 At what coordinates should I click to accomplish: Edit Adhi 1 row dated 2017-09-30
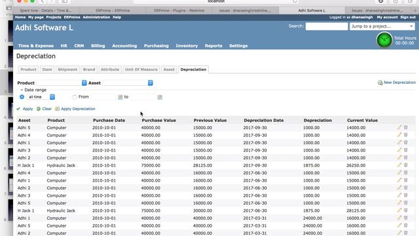pyautogui.click(x=399, y=142)
